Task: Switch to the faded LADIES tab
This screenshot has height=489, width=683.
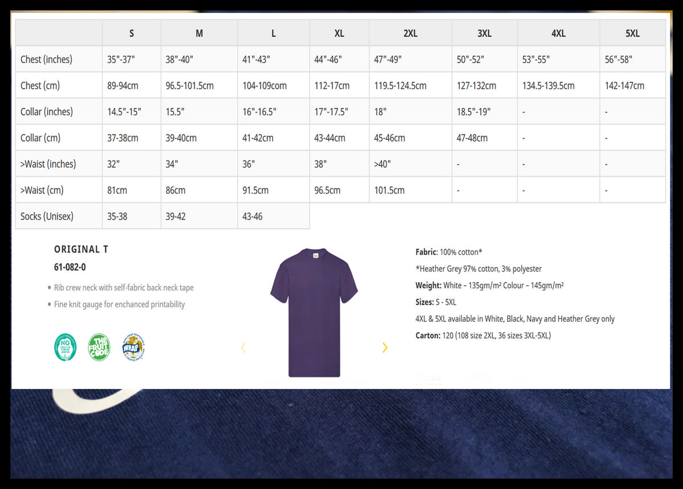Action: coord(476,378)
